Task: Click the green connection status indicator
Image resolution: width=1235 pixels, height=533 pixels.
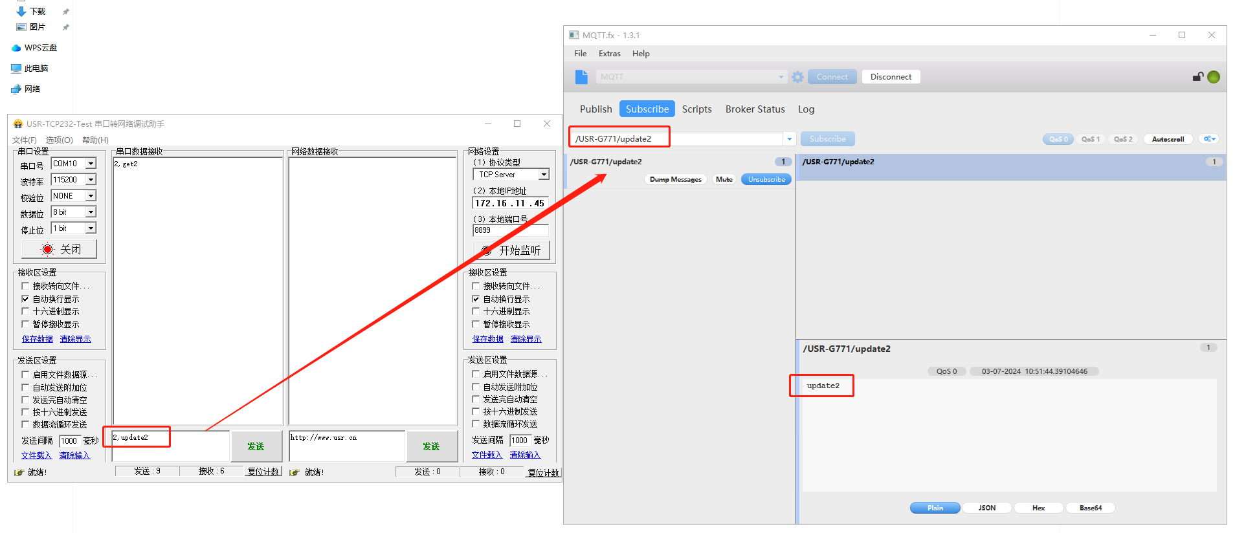Action: click(x=1214, y=77)
